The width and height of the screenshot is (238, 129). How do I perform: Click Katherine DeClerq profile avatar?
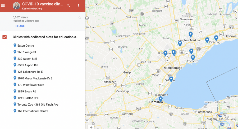tap(16, 6)
